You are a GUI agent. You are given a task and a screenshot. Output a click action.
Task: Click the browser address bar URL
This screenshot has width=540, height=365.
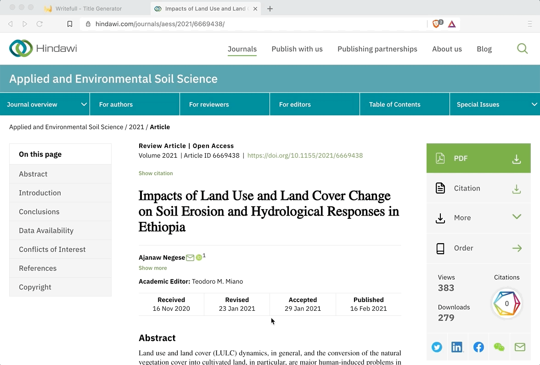(x=160, y=24)
